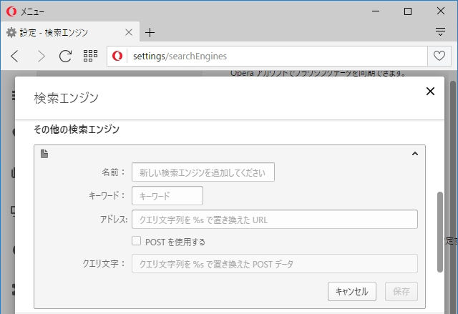The width and height of the screenshot is (458, 314).
Task: Go back with the back arrow
Action: click(15, 56)
